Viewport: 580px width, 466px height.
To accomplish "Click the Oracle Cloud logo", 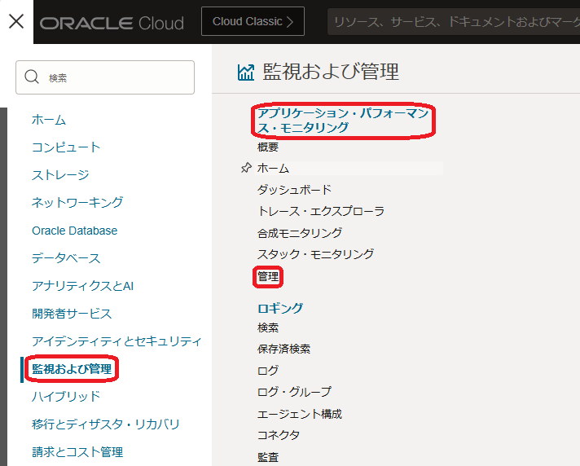I will (112, 24).
